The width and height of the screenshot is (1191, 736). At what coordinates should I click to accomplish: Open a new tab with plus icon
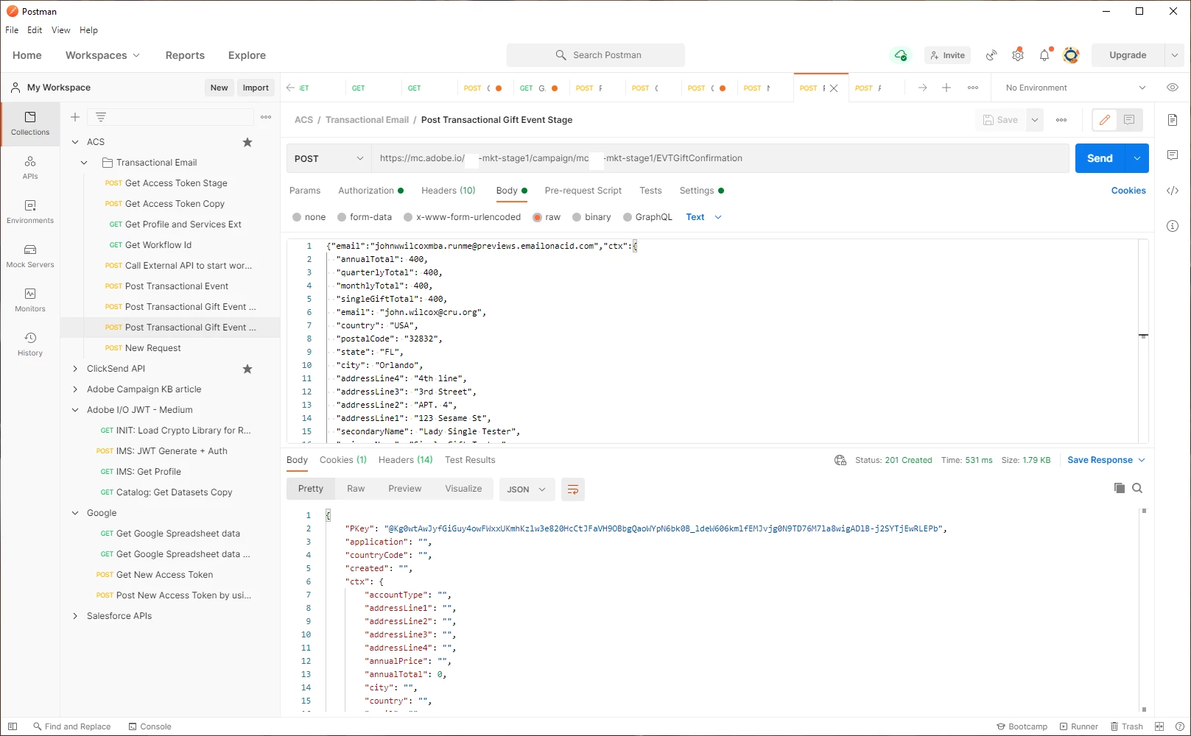pos(946,88)
